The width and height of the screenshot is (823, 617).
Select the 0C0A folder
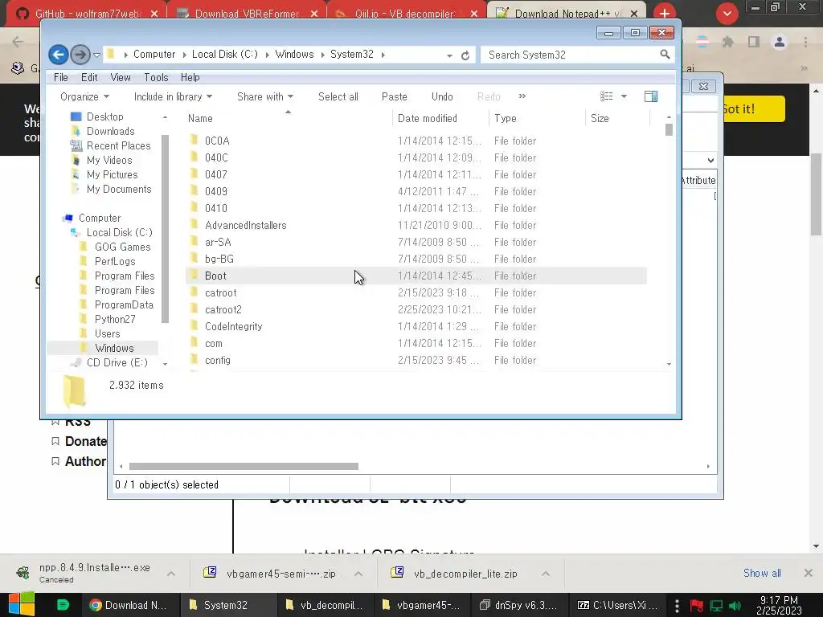tap(416, 141)
